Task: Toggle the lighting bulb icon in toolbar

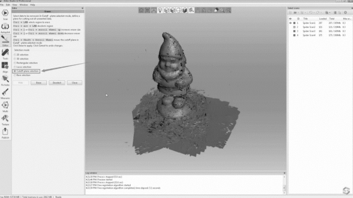Action: pyautogui.click(x=160, y=10)
